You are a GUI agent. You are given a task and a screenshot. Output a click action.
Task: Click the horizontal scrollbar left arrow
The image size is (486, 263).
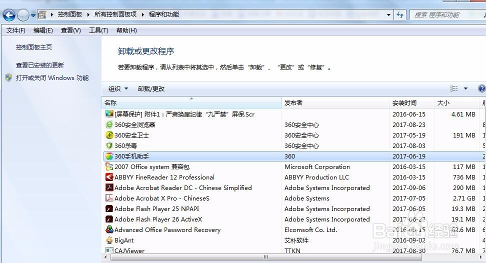[105, 257]
